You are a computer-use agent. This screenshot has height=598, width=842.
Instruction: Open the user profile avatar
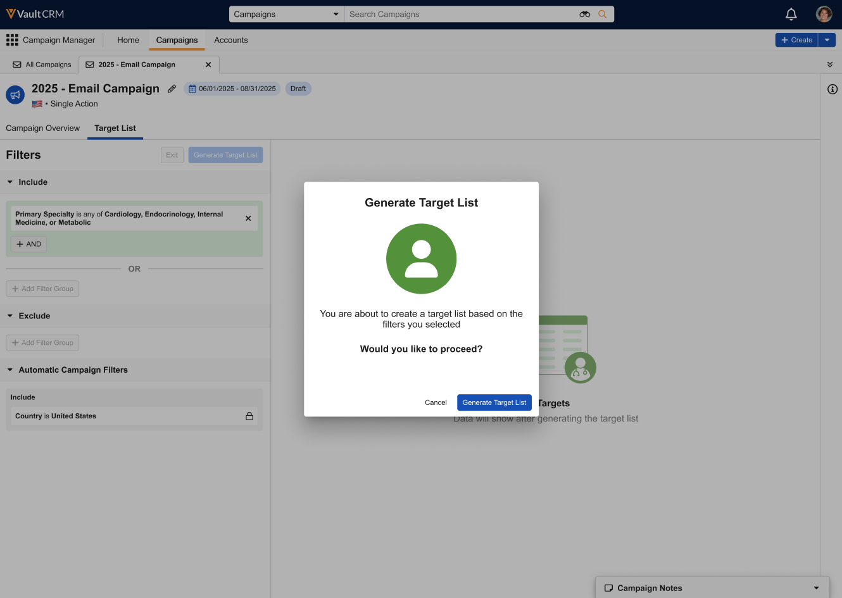(x=824, y=14)
